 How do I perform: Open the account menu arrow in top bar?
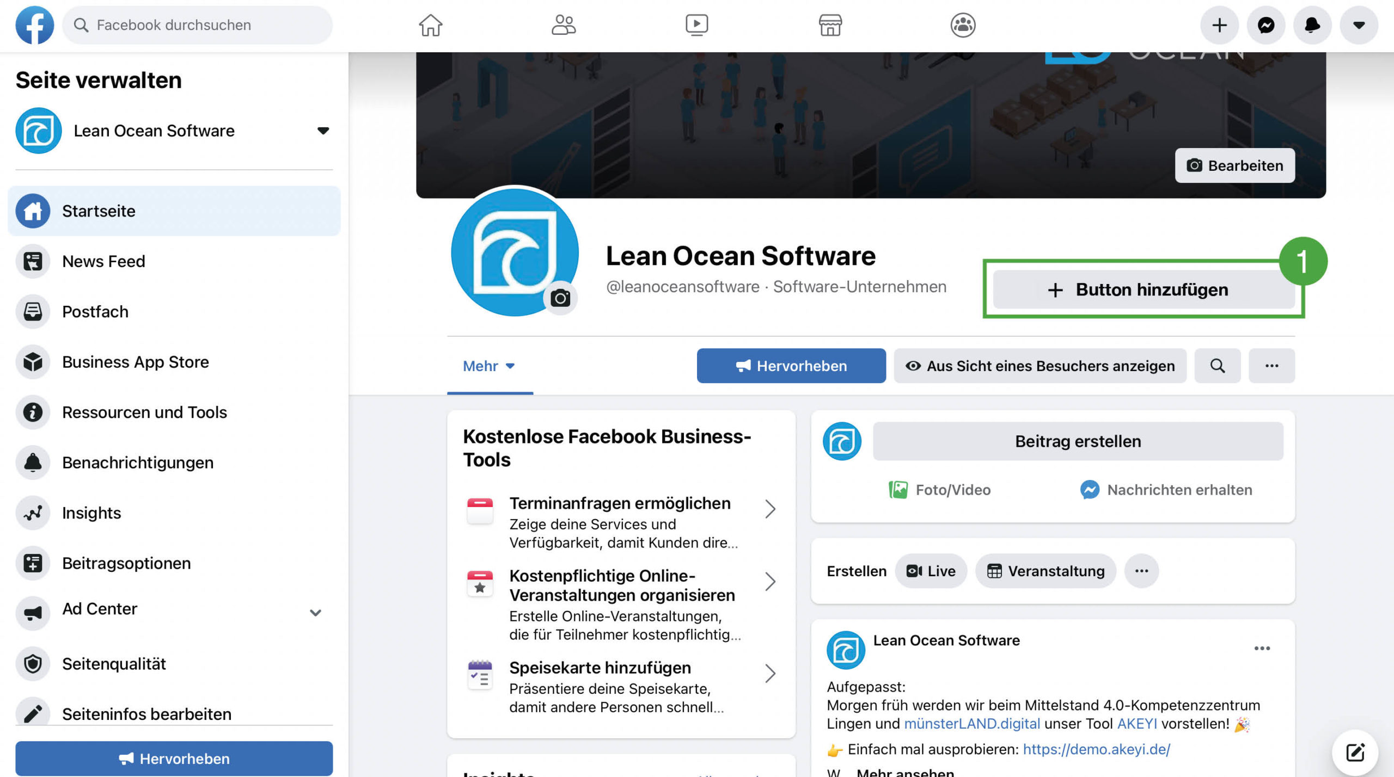tap(1359, 25)
